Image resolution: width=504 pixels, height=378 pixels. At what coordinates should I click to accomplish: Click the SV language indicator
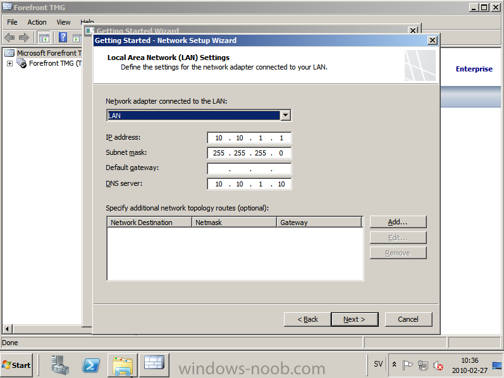tap(378, 364)
